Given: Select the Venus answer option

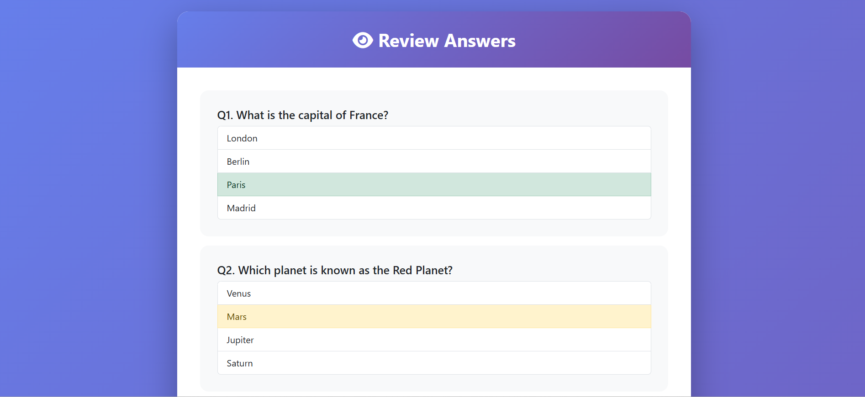Looking at the screenshot, I should [x=434, y=293].
